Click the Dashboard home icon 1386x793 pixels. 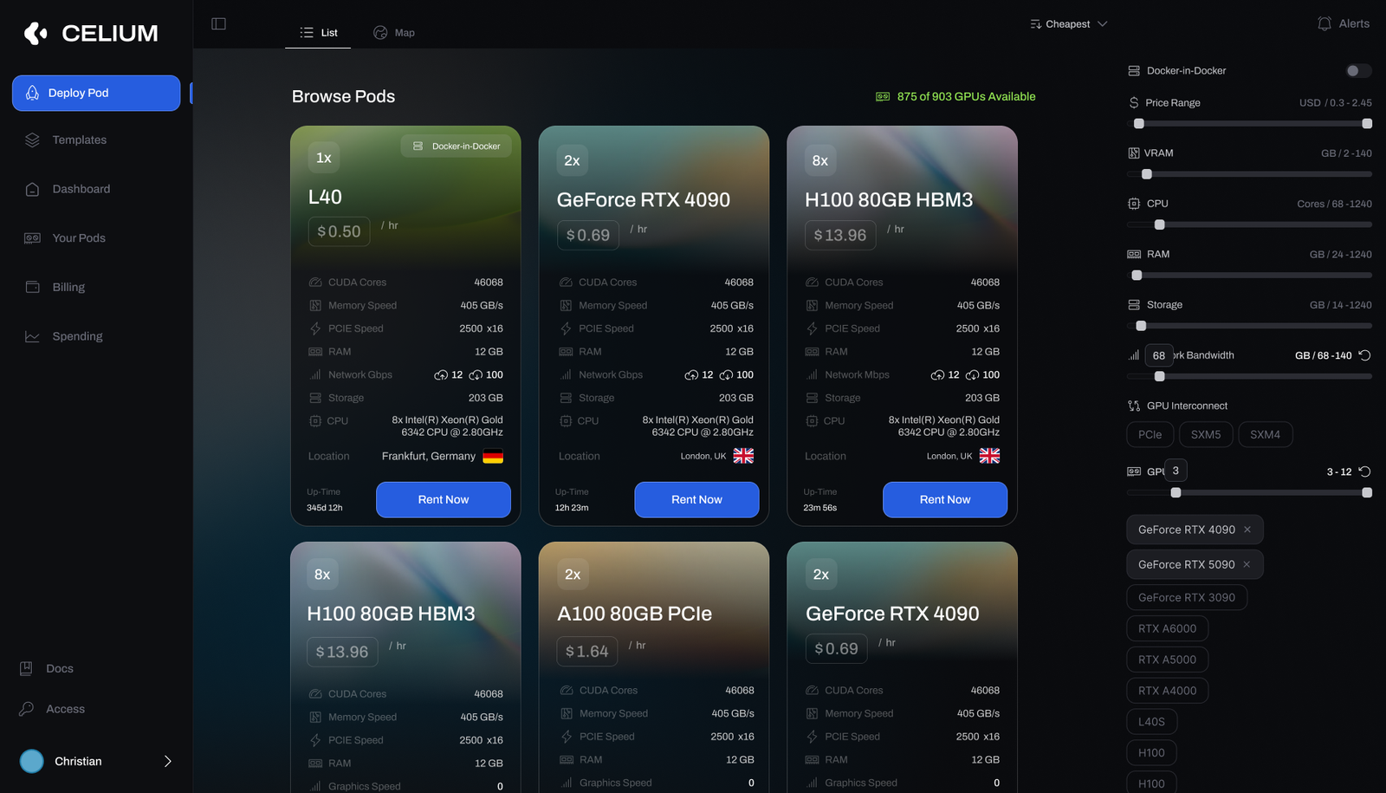pyautogui.click(x=32, y=189)
